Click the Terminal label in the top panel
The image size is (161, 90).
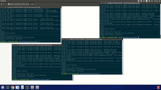coord(3,1)
